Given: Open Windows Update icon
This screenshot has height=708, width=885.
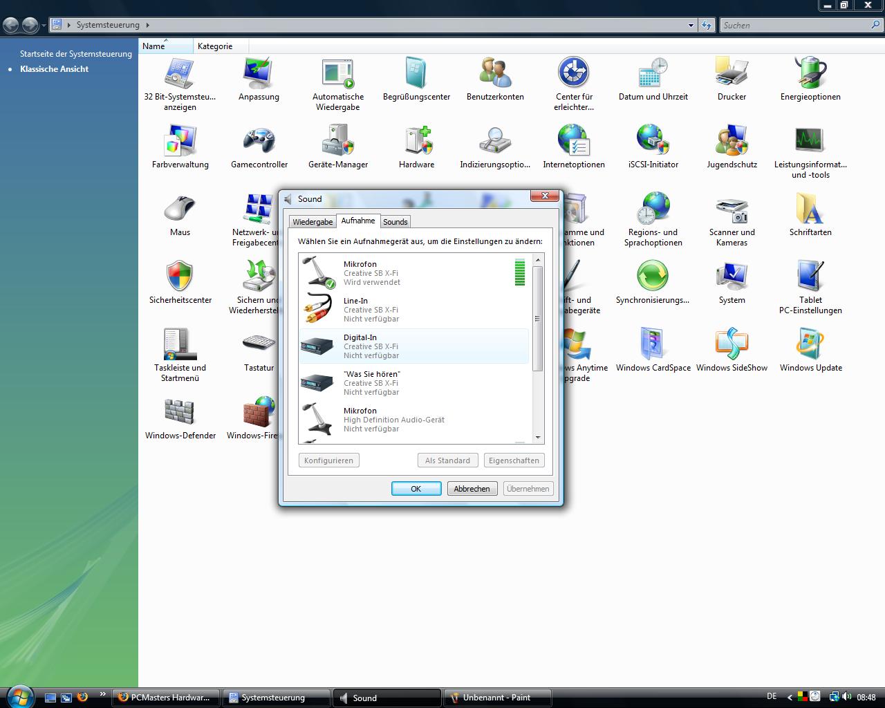Looking at the screenshot, I should [810, 344].
